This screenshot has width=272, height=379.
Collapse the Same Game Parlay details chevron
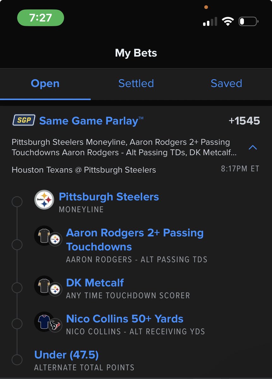(x=253, y=147)
